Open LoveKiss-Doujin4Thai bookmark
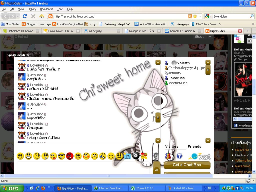This screenshot has height=192, width=256. (67, 24)
